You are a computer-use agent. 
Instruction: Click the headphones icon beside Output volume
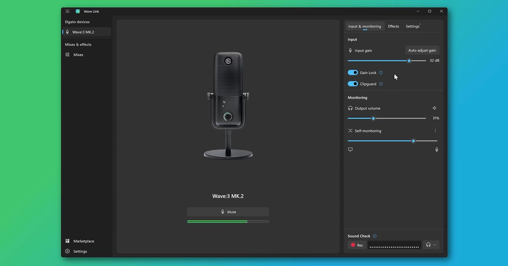tap(350, 108)
